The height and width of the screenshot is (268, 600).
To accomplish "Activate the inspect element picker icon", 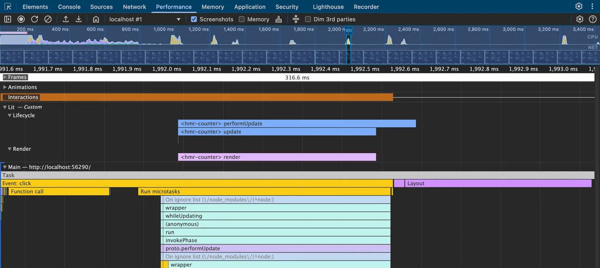I will pos(8,7).
